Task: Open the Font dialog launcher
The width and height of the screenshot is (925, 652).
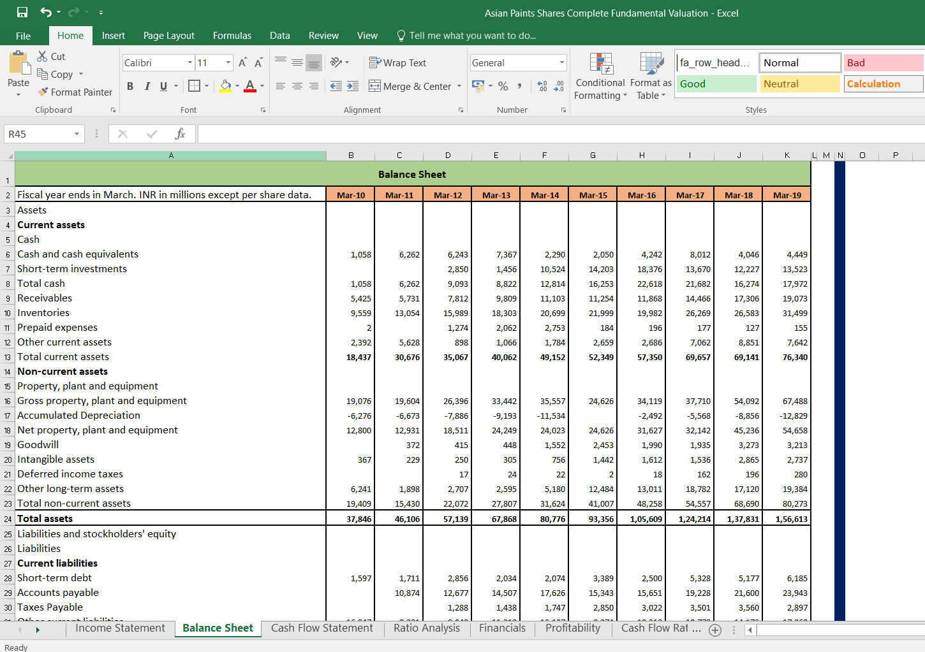Action: click(263, 110)
